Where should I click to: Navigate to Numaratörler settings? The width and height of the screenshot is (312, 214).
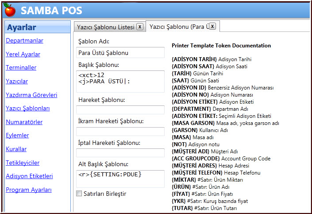(24, 122)
